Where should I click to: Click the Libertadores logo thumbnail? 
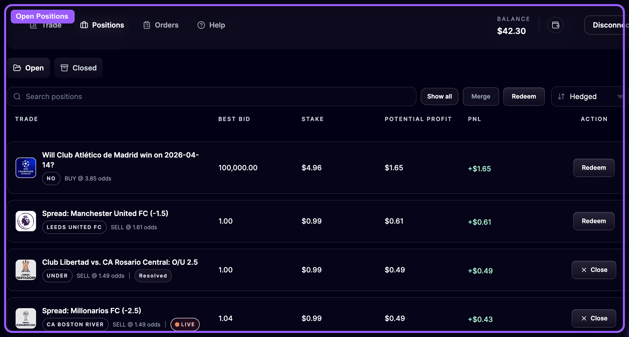tap(26, 270)
